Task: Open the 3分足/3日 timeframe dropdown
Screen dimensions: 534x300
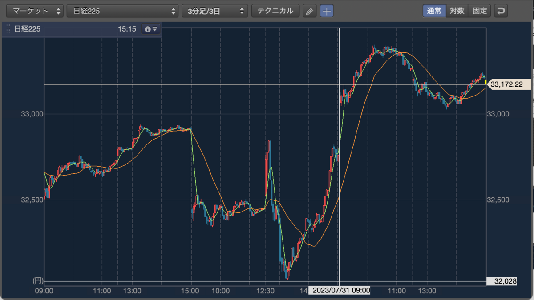Action: [x=215, y=11]
